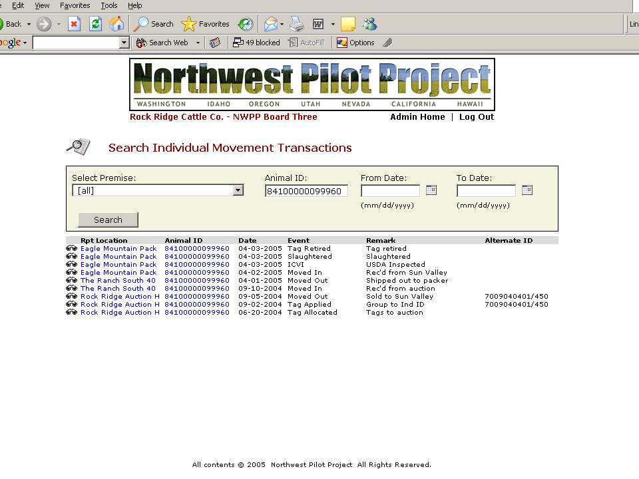Viewport: 639px width, 479px height.
Task: Click the Search button in the form
Action: click(108, 220)
